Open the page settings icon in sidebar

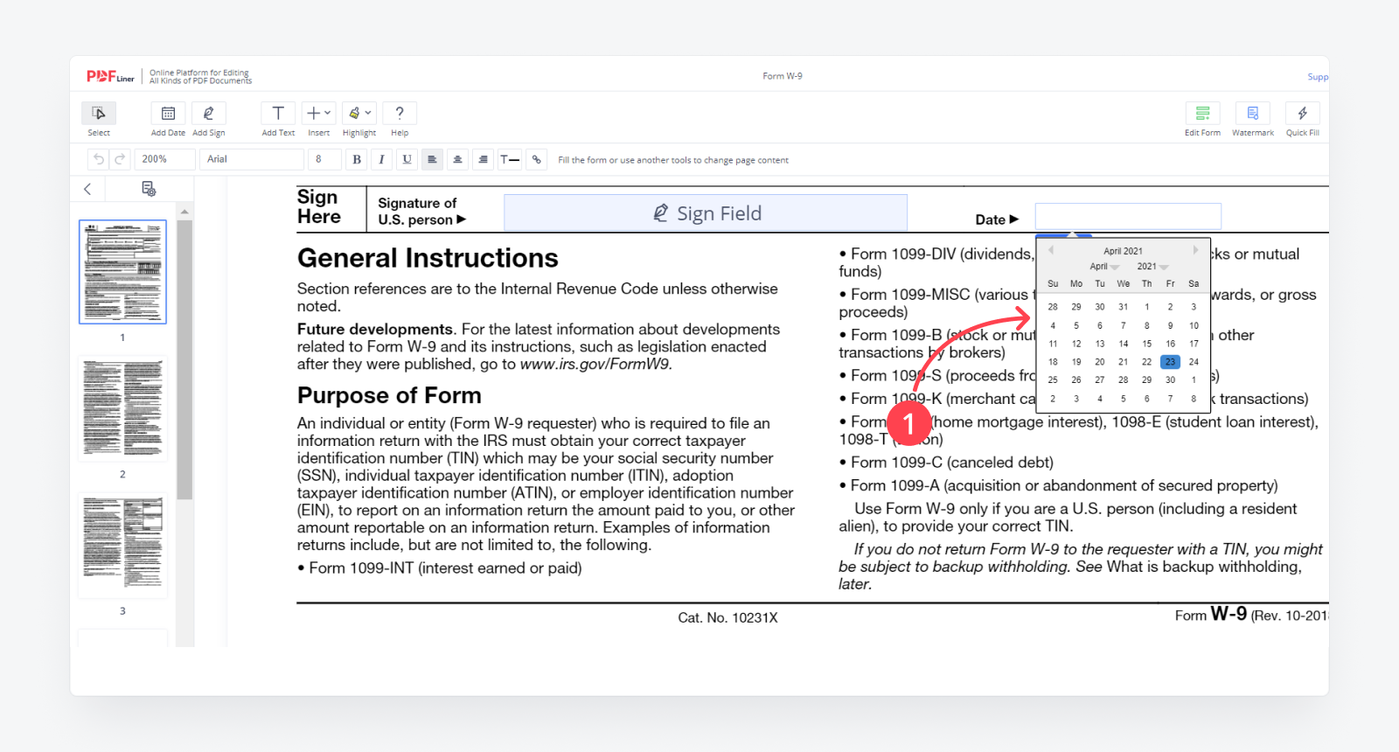coord(149,189)
